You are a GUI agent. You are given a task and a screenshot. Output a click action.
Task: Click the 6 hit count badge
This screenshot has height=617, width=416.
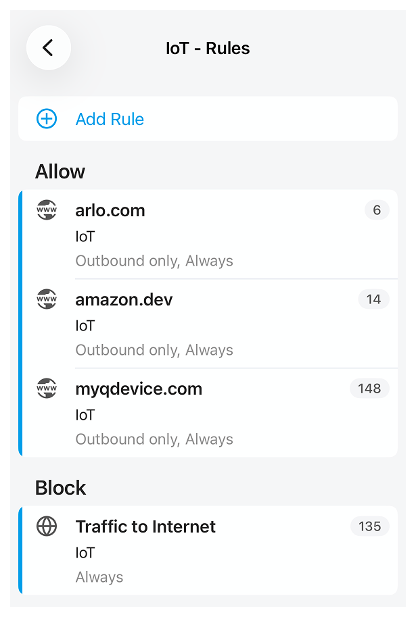pyautogui.click(x=377, y=210)
